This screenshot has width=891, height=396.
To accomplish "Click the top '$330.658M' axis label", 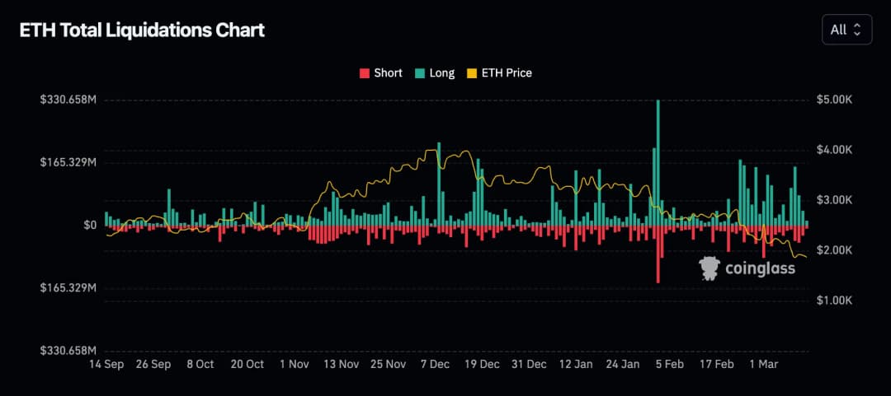I will [x=68, y=100].
